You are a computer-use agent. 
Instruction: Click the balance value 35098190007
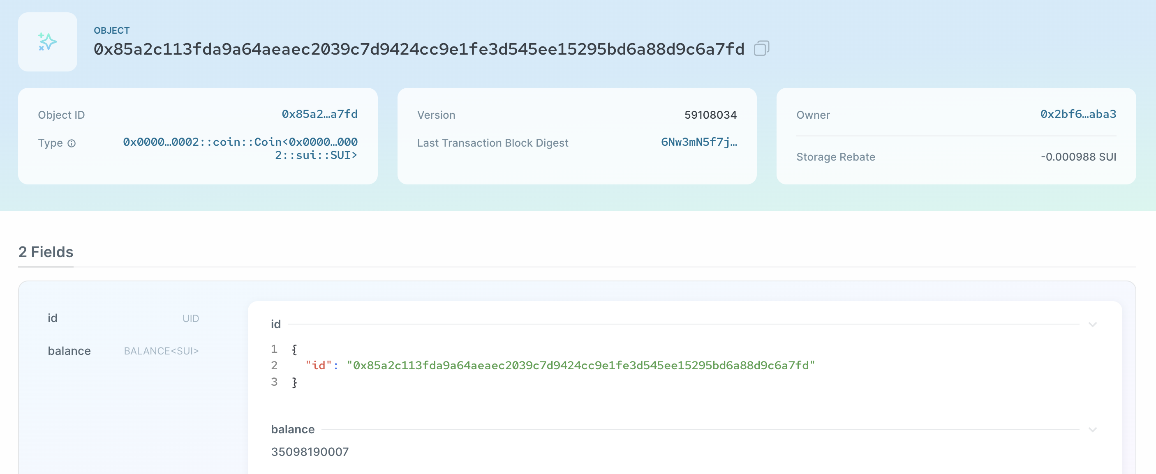pos(310,451)
